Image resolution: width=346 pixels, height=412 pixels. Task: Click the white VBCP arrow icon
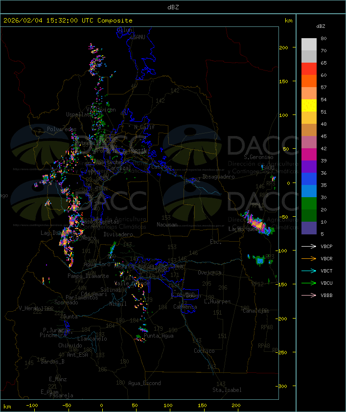[x=309, y=246]
